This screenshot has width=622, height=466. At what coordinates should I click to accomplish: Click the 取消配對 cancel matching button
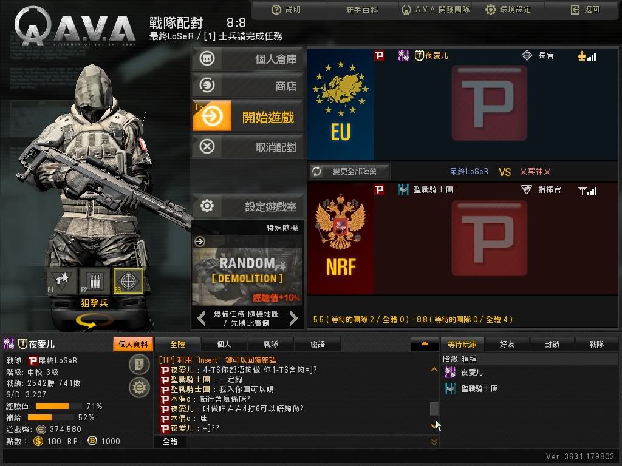[x=248, y=147]
